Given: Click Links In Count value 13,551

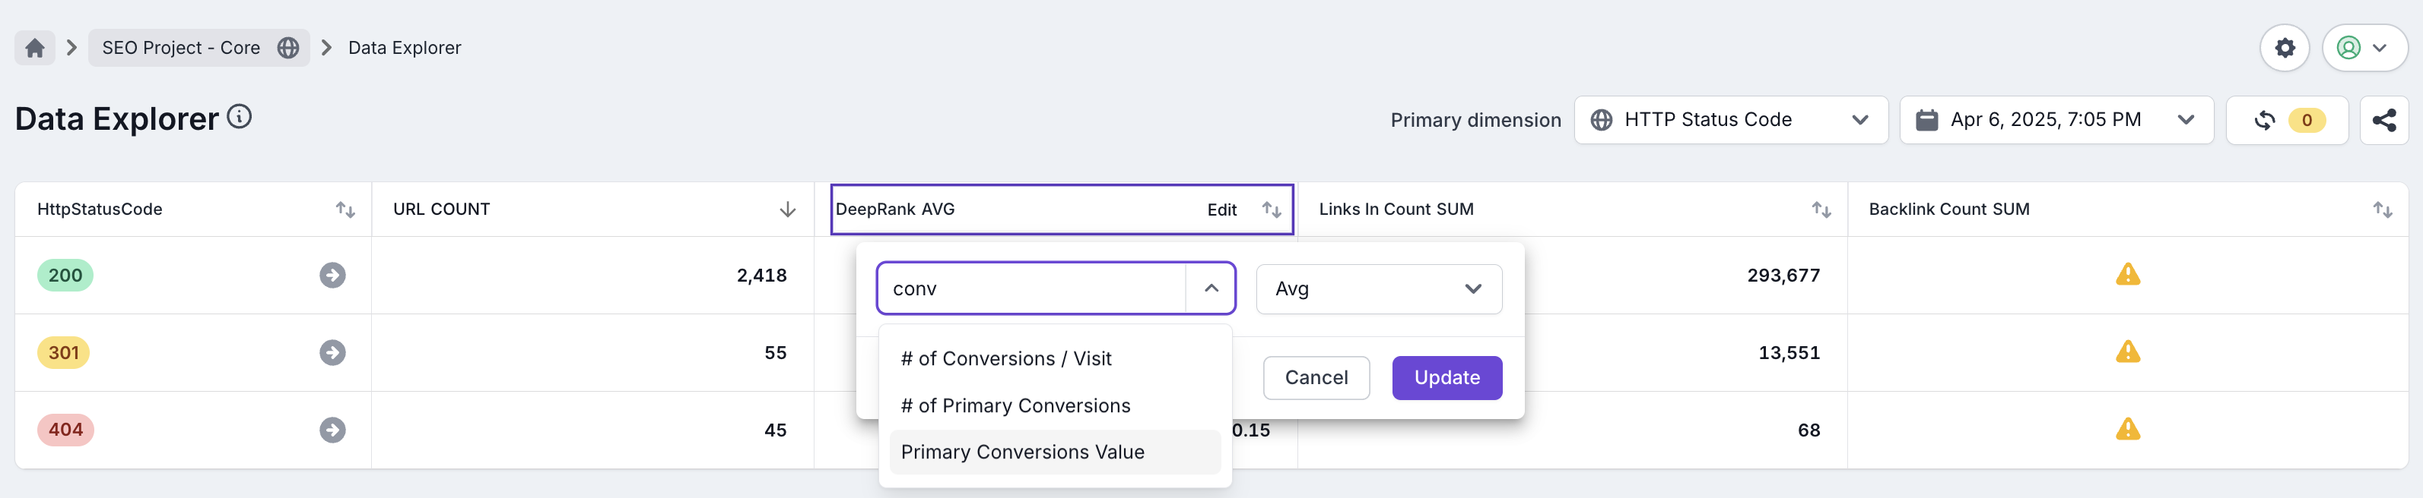Looking at the screenshot, I should pyautogui.click(x=1789, y=352).
